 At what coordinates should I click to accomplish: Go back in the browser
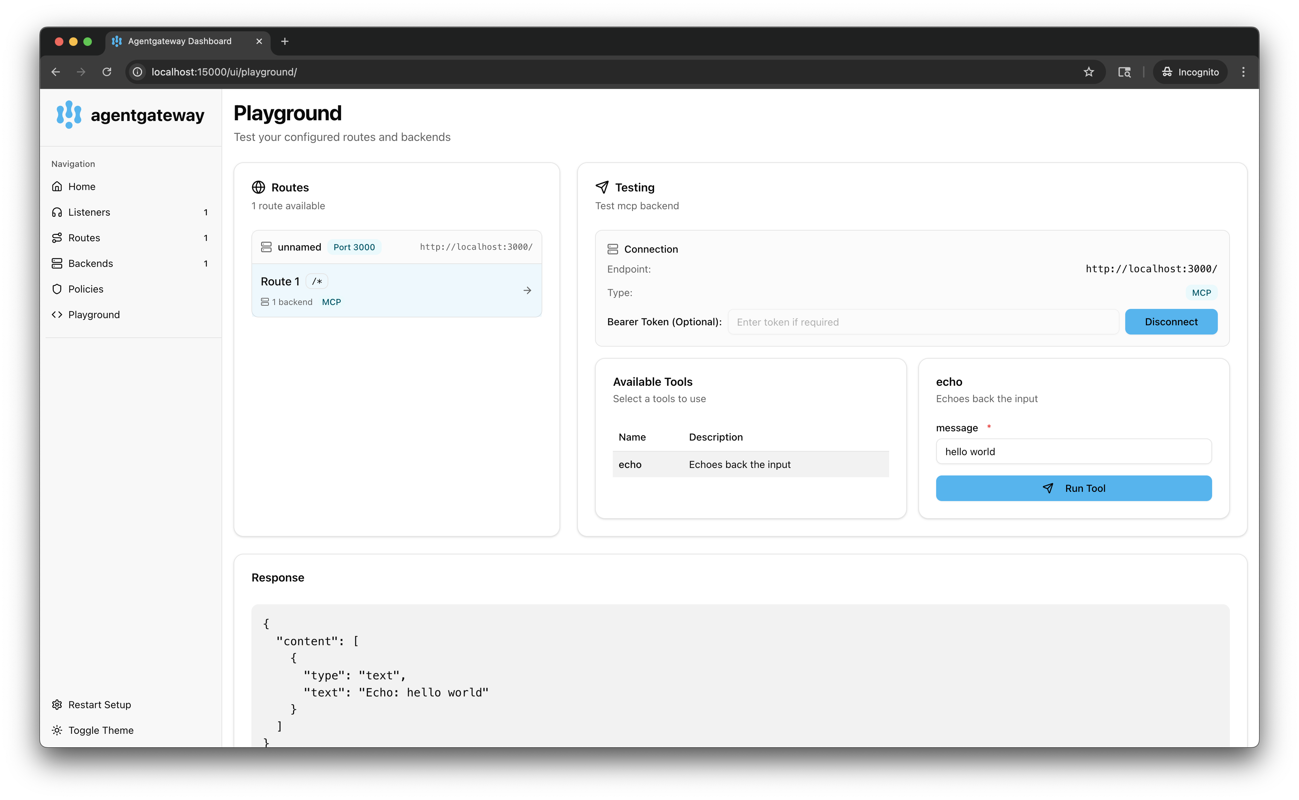click(56, 72)
